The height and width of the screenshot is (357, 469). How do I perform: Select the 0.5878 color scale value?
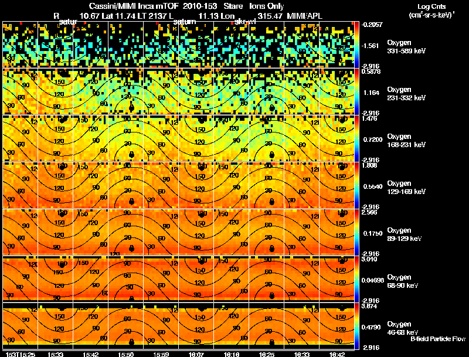click(371, 72)
